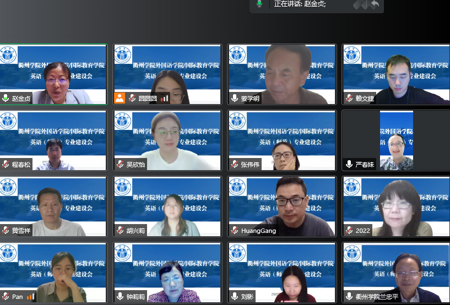The image size is (450, 305).
Task: Select the 钟莉莉 name label
Action: [x=135, y=297]
